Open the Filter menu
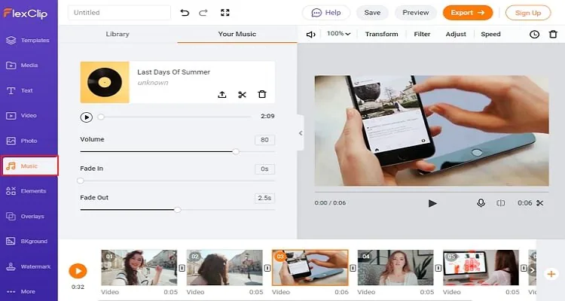565x301 pixels. coord(422,34)
